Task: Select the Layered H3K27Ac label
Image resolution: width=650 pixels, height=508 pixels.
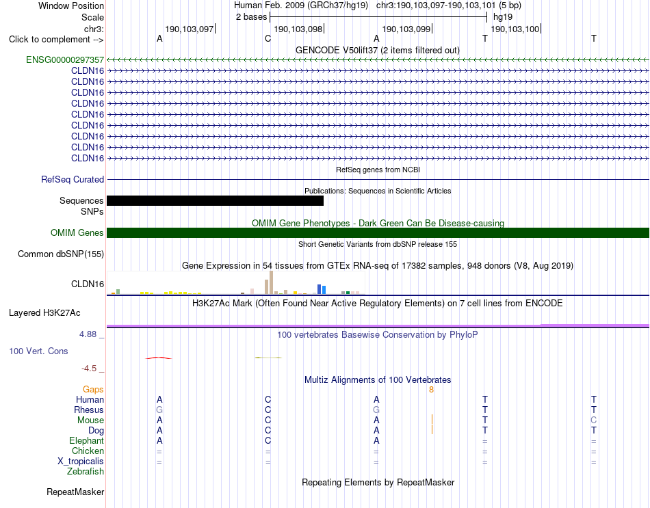Action: coord(44,313)
